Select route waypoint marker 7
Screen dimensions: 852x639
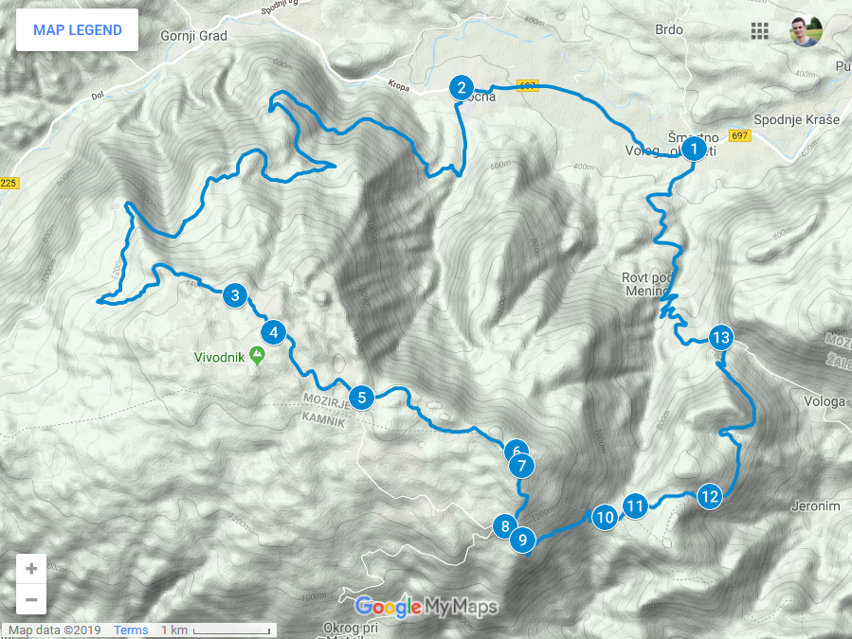coord(521,466)
